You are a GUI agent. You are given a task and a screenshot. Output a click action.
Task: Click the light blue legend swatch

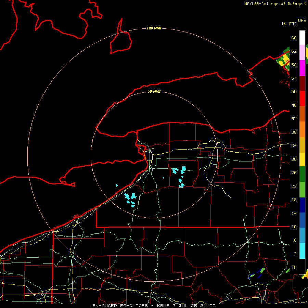tap(302, 235)
